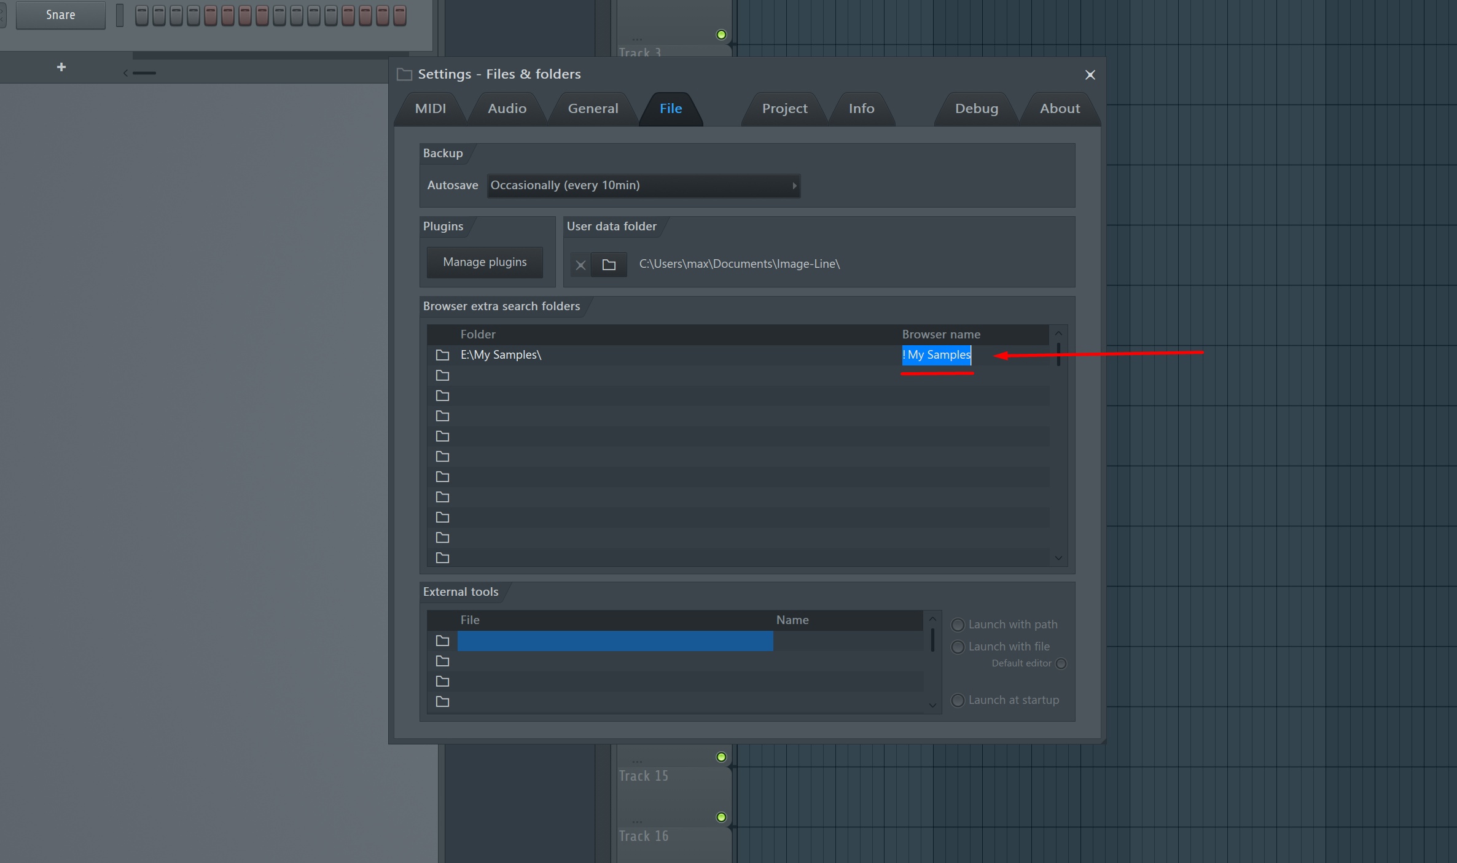1457x863 pixels.
Task: Close the Settings window
Action: 1090,75
